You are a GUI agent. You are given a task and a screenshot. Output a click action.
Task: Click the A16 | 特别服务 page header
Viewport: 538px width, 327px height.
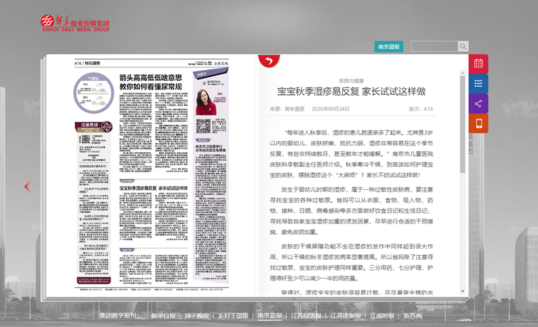click(87, 63)
